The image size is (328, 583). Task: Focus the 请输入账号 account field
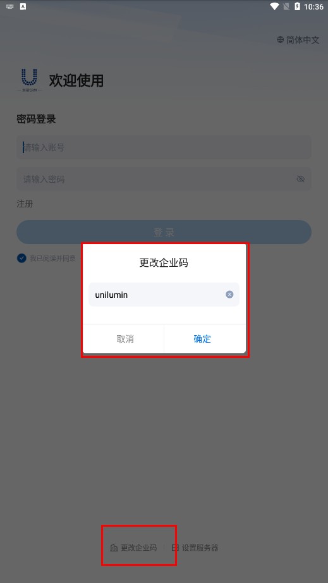tap(164, 147)
